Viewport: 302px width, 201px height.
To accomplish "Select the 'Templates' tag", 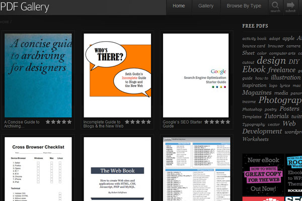I will pos(252,117).
